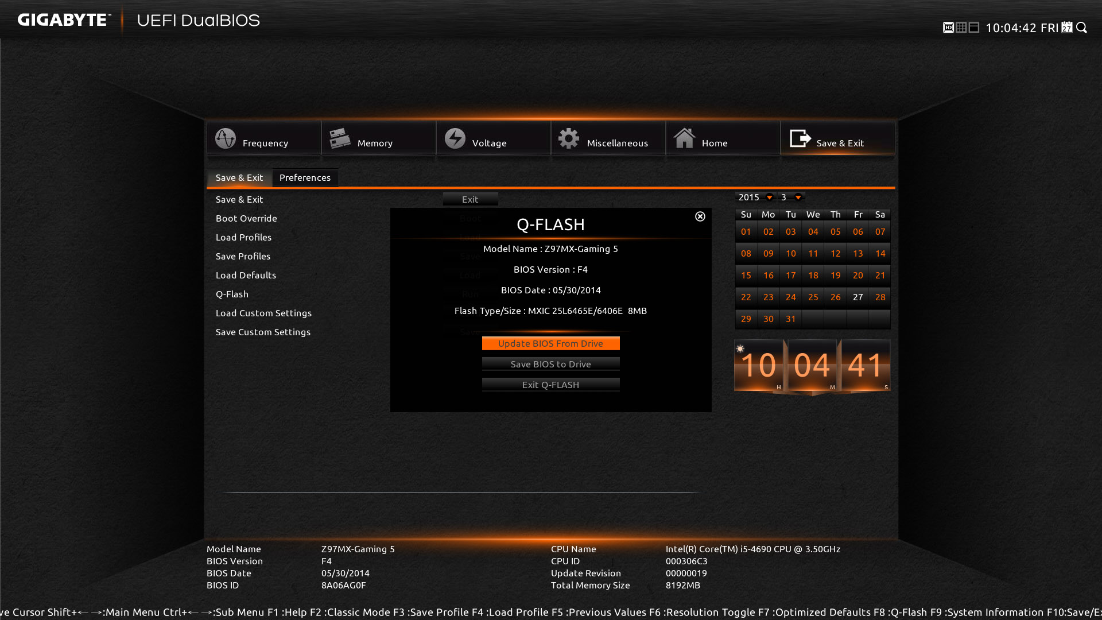Open the 2015 year dropdown
Screen dimensions: 1102x620
pos(755,197)
